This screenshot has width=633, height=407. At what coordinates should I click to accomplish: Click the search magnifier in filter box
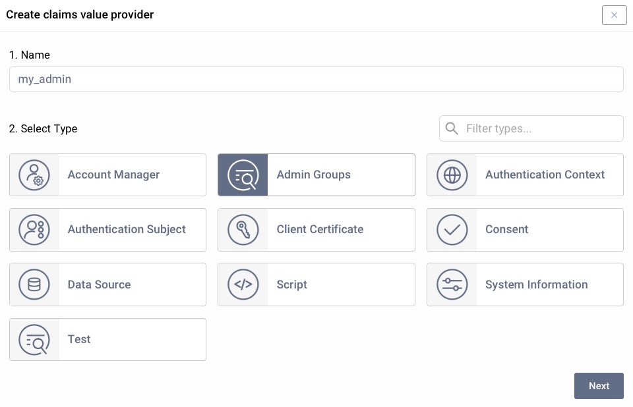(x=452, y=128)
